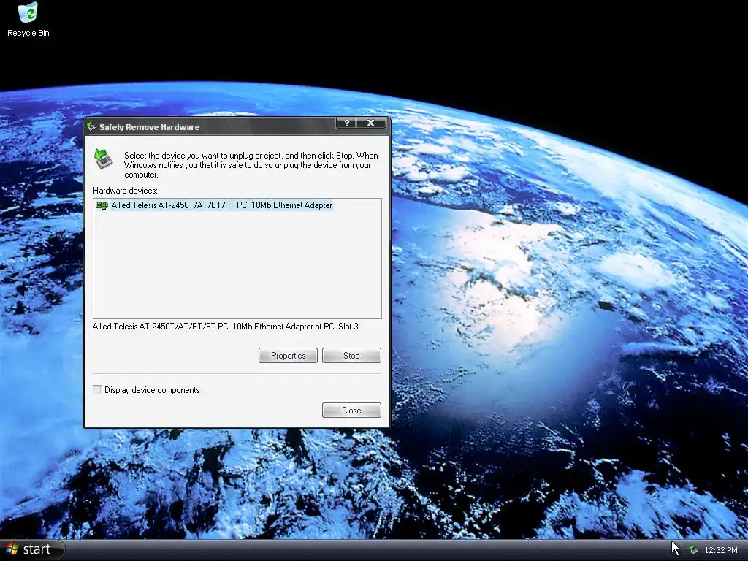The image size is (748, 561).
Task: Click the dialog title bar icon
Action: click(x=91, y=126)
